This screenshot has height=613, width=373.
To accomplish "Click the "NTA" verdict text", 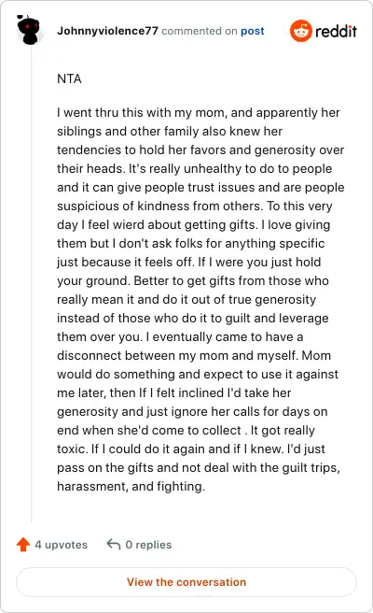I will pos(69,79).
